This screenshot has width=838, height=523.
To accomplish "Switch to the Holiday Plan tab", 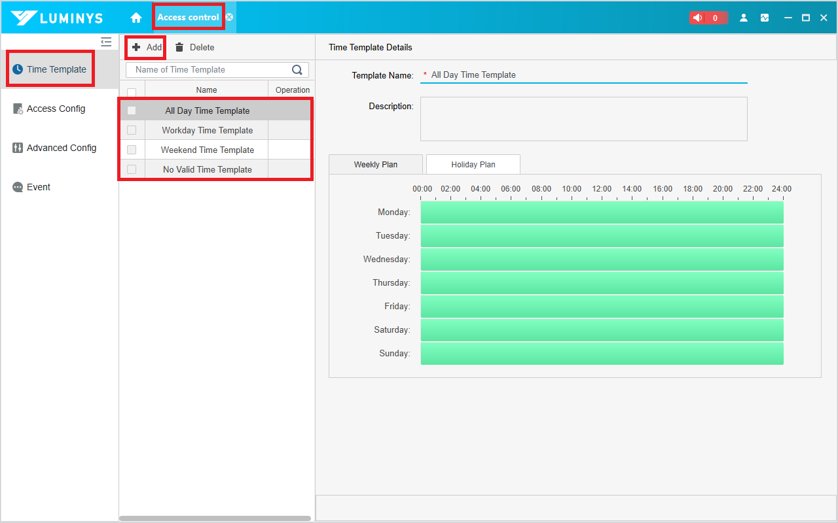I will click(x=473, y=165).
